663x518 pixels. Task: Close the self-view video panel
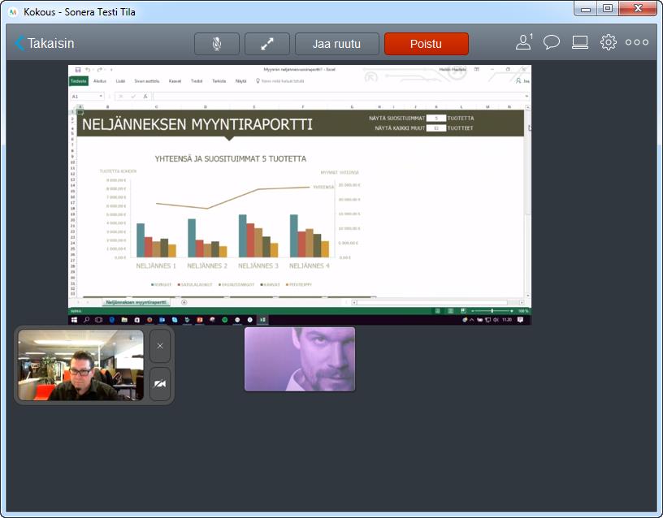[160, 346]
